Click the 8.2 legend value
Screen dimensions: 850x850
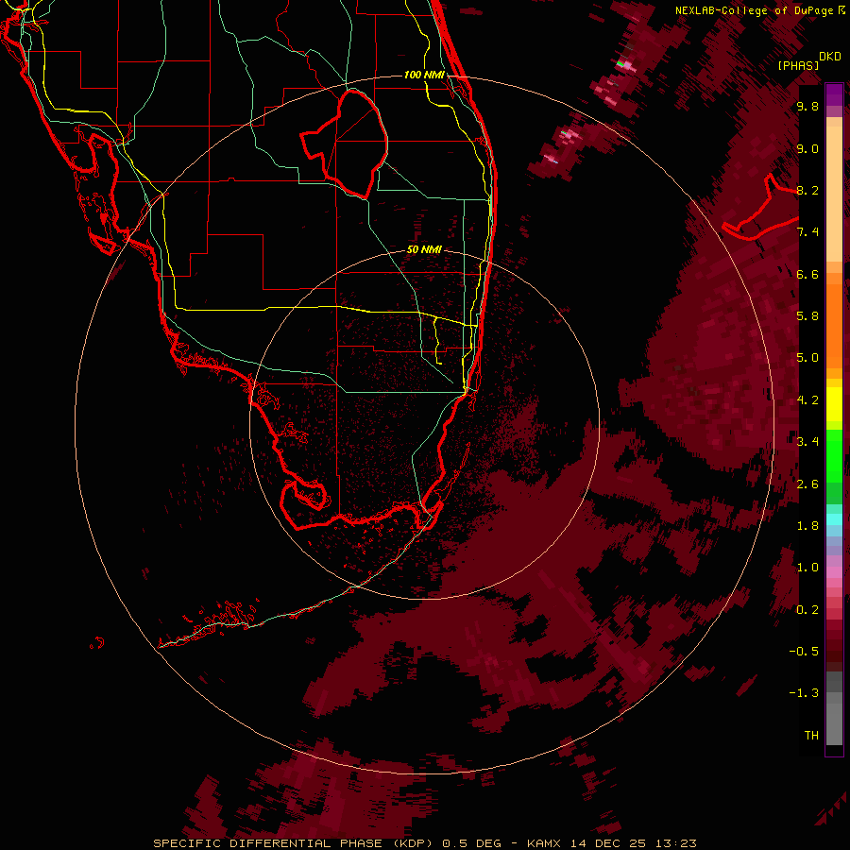[807, 190]
